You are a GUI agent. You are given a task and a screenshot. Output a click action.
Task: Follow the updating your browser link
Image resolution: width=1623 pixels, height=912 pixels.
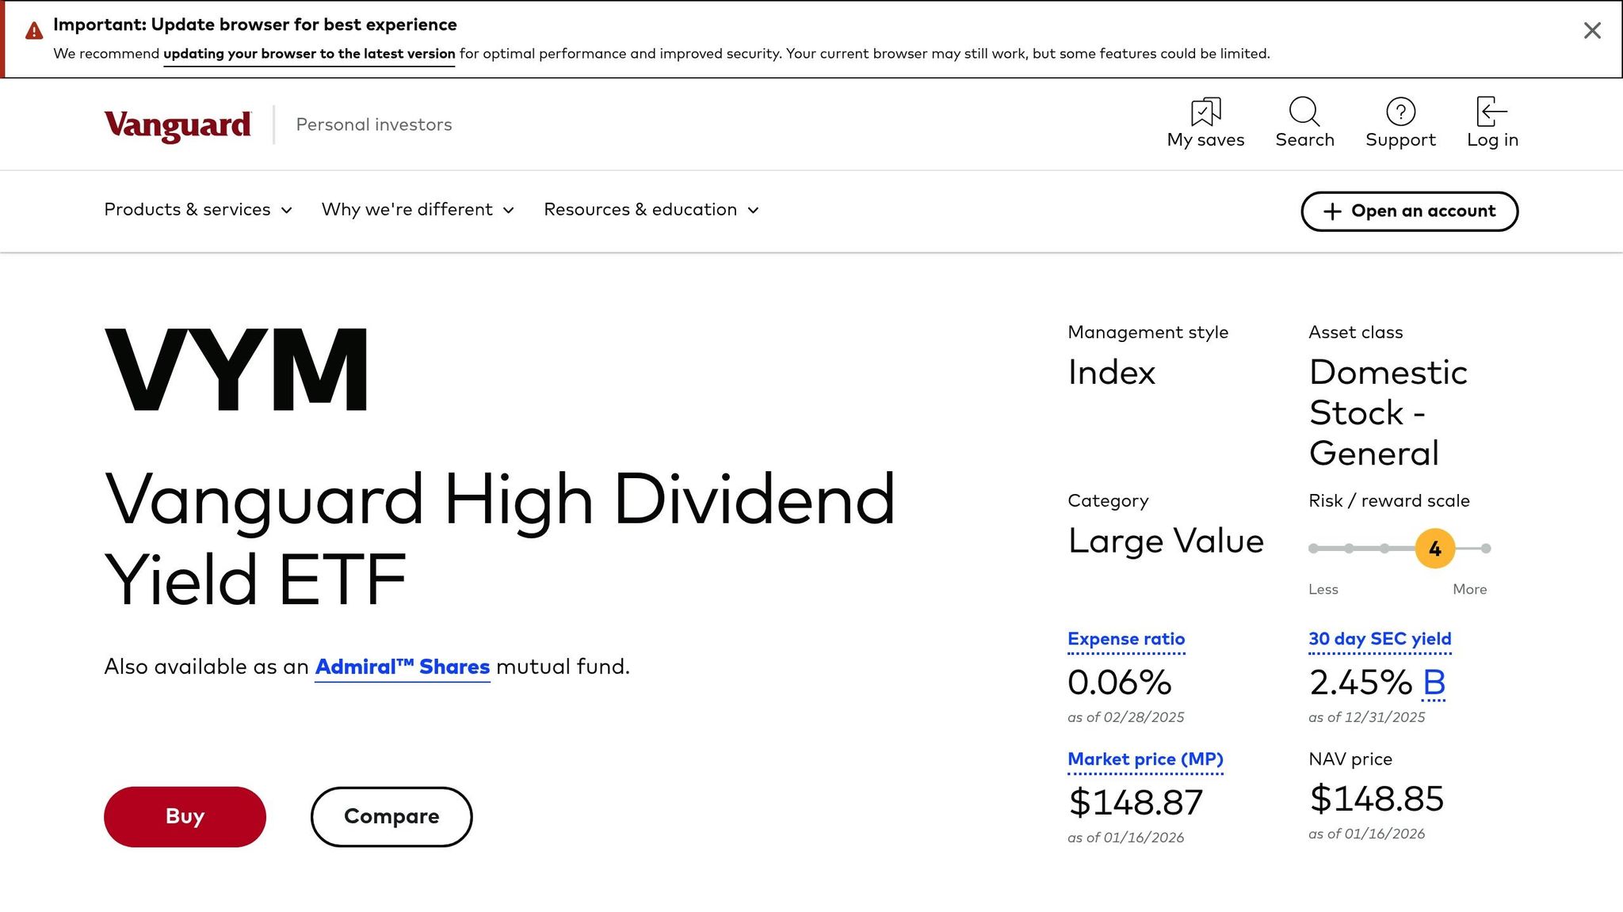pos(308,54)
